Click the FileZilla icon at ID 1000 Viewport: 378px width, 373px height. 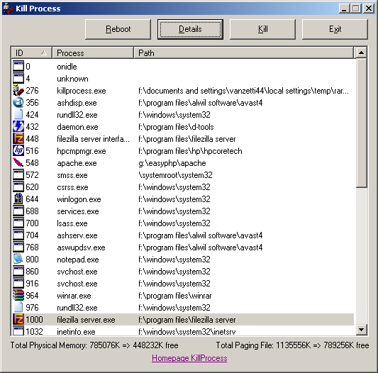[18, 320]
